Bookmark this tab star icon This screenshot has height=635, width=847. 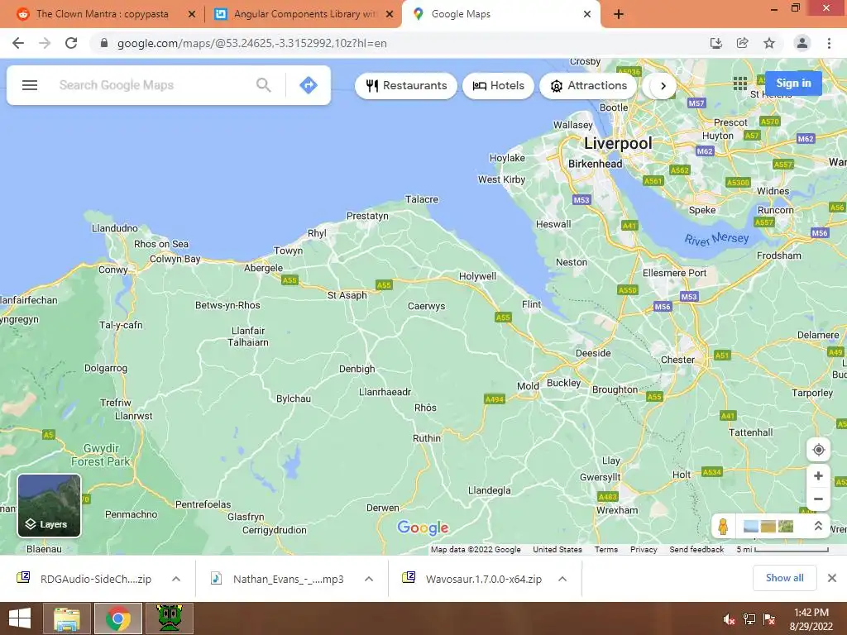[769, 43]
